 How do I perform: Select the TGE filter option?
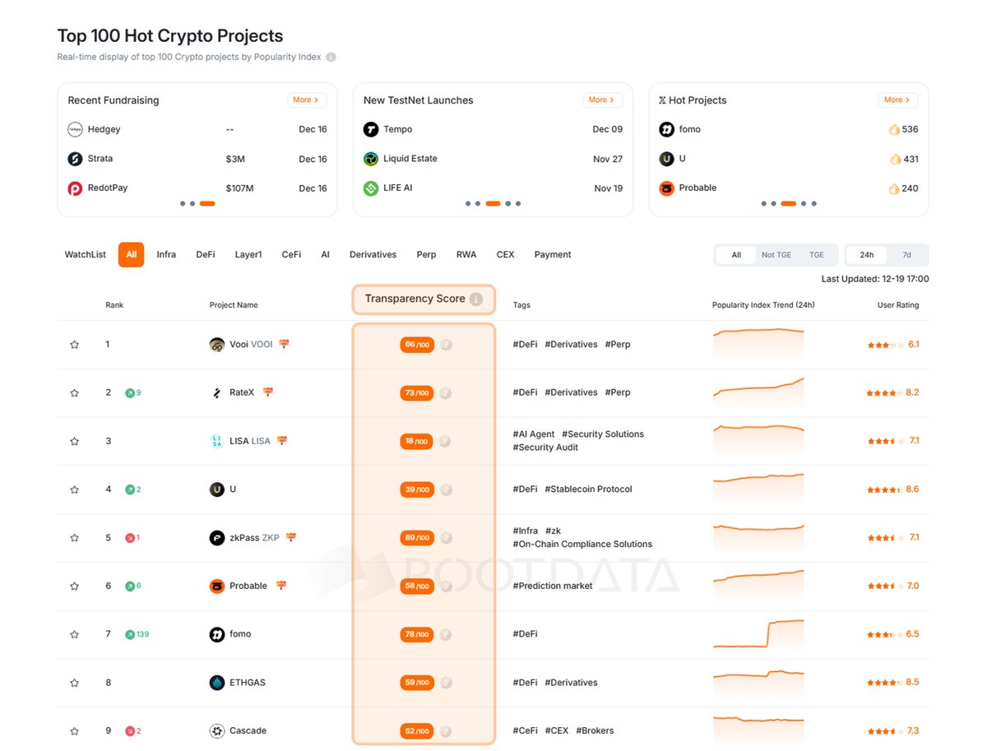point(817,255)
